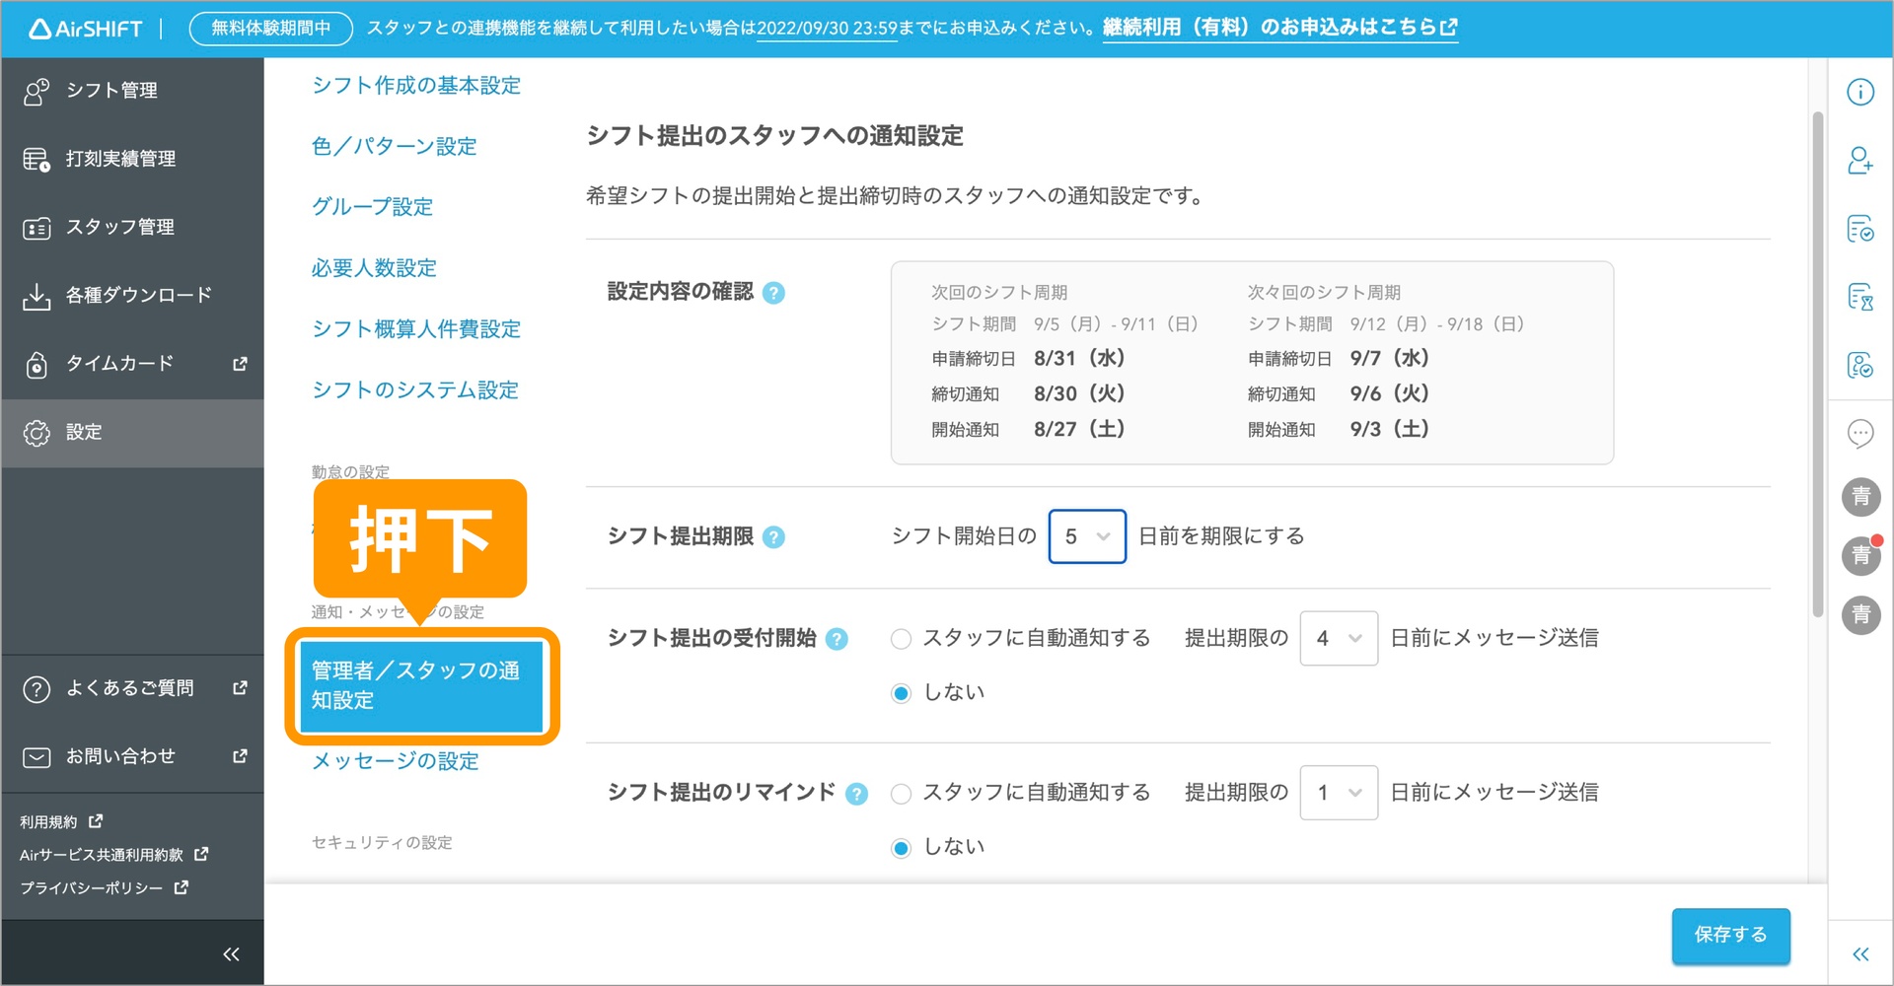
Task: Switch to メッセージの設定
Action: pos(394,760)
